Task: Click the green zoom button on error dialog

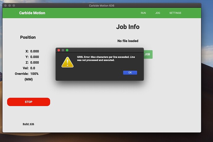Action: [x=67, y=50]
